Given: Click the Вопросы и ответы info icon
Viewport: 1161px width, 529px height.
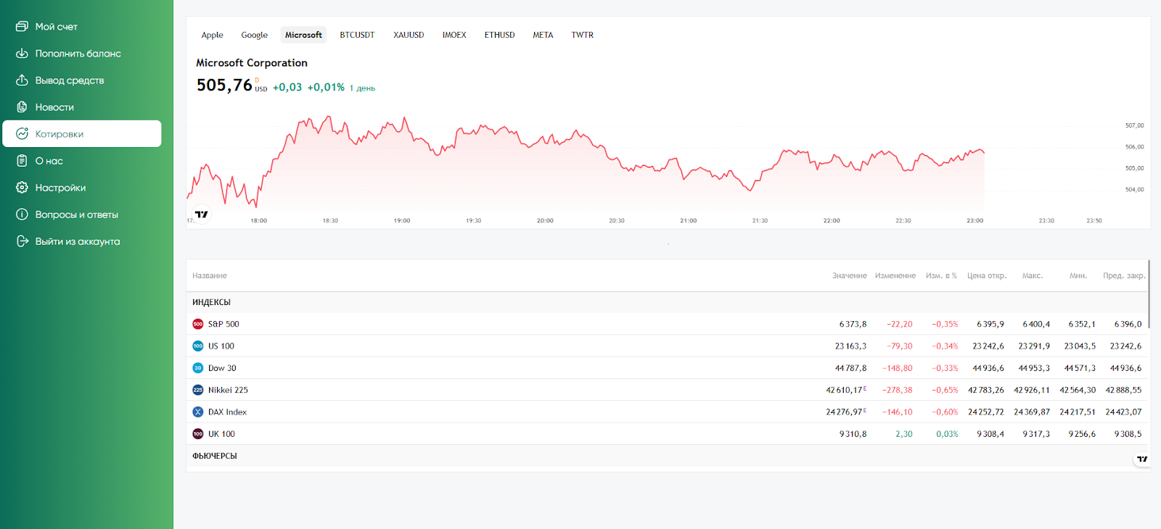Looking at the screenshot, I should (x=22, y=214).
